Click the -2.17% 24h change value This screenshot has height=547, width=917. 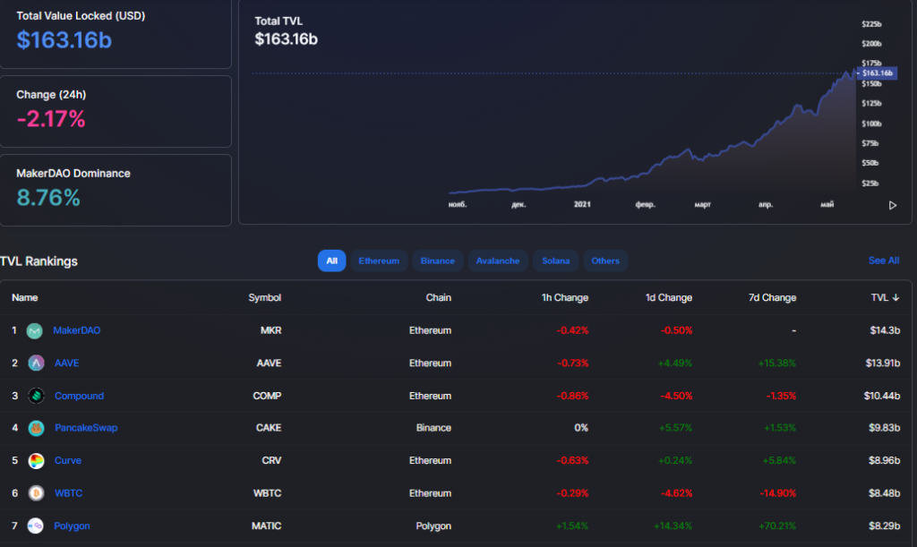(x=51, y=119)
